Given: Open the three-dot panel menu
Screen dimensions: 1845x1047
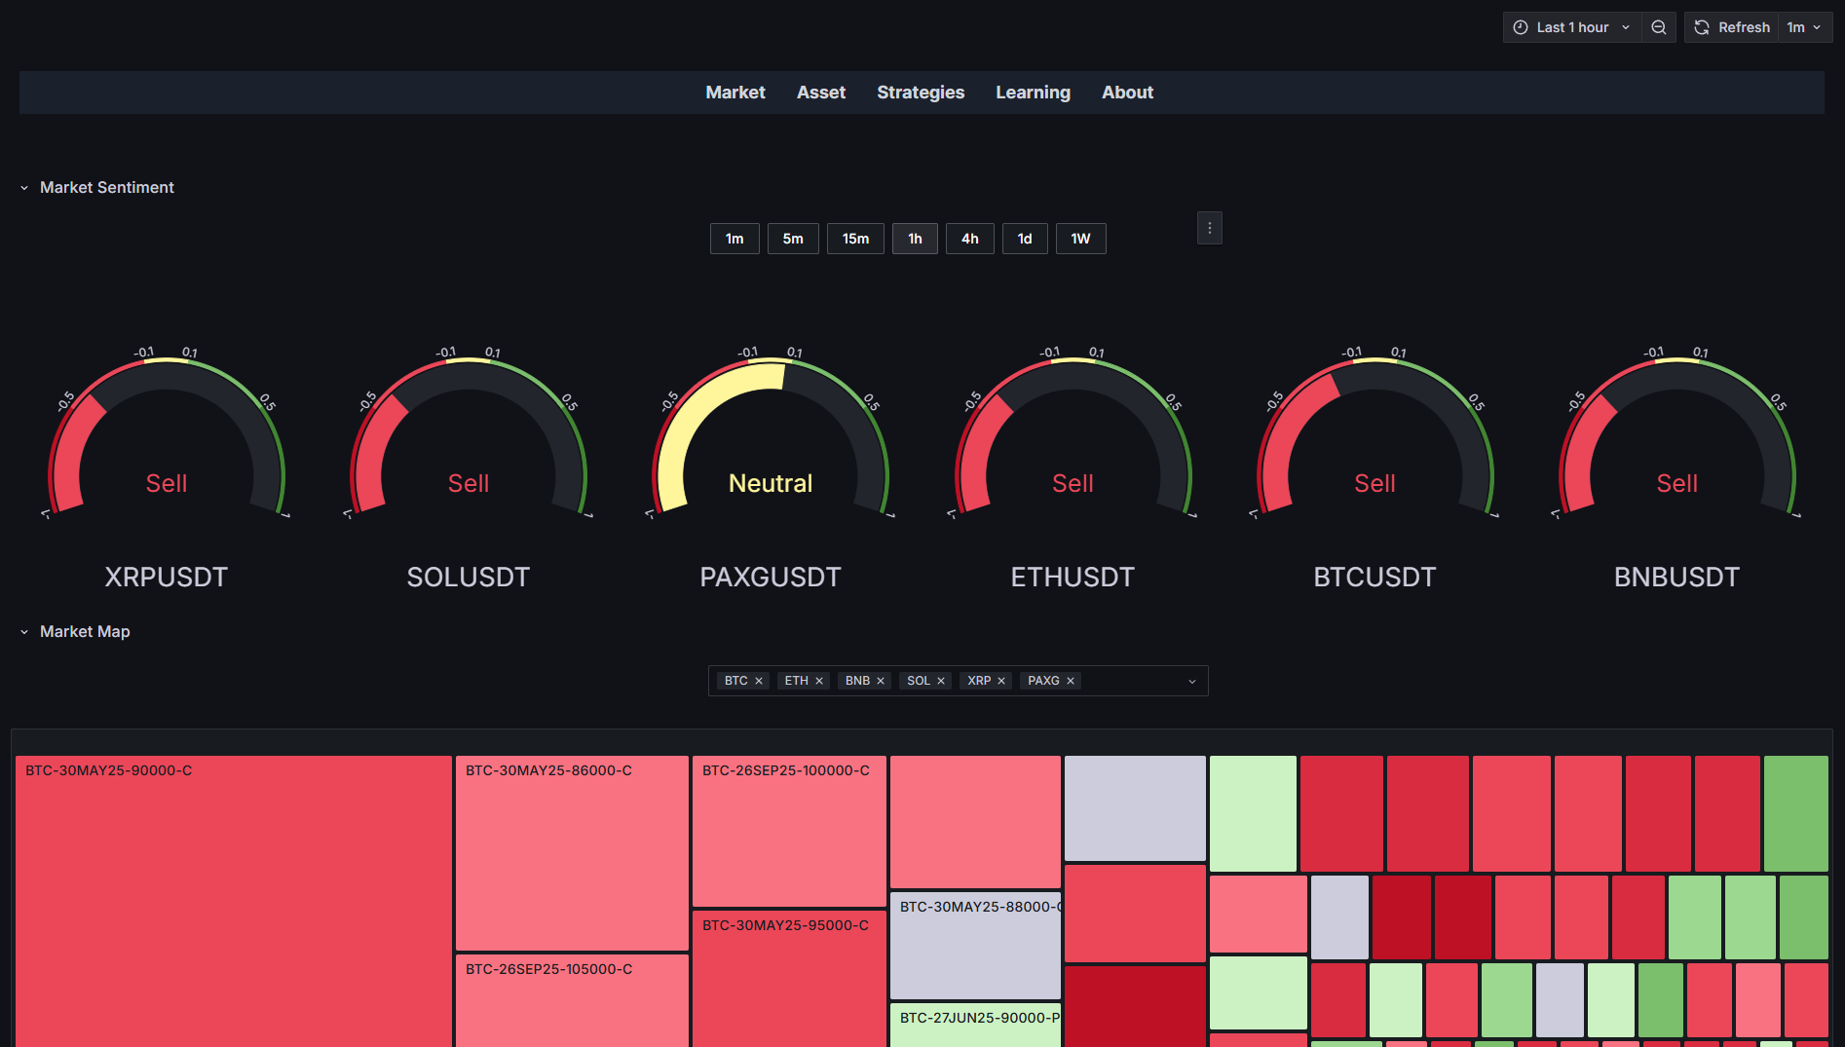Looking at the screenshot, I should click(1209, 228).
